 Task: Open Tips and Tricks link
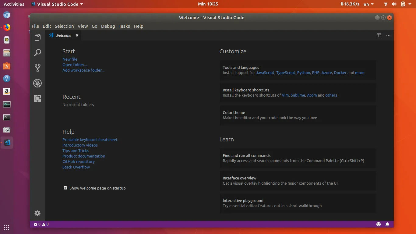click(76, 151)
